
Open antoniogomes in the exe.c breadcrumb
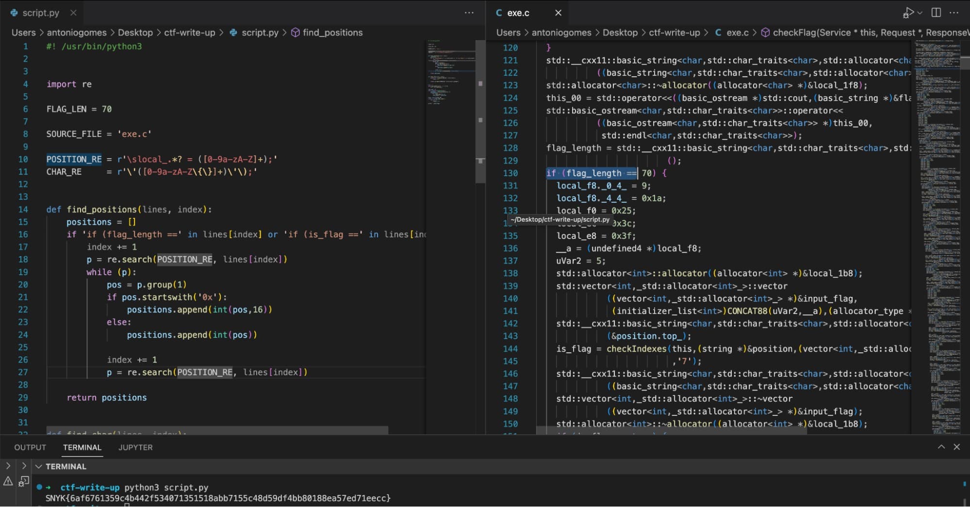click(x=561, y=33)
